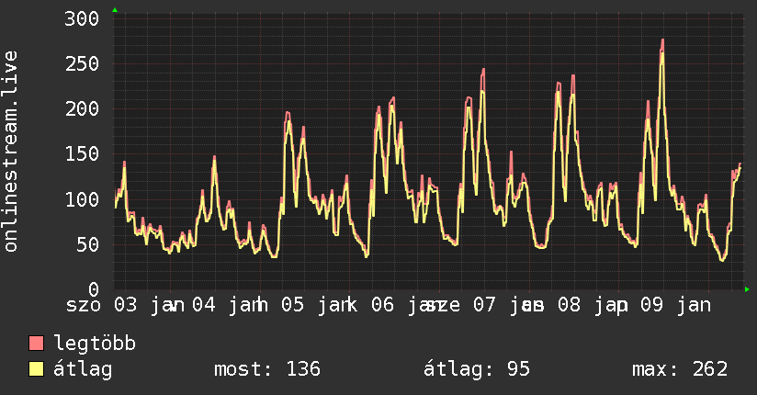Viewport: 757px width, 395px height.
Task: Click the green arrow atop the y-axis
Action: [x=115, y=10]
